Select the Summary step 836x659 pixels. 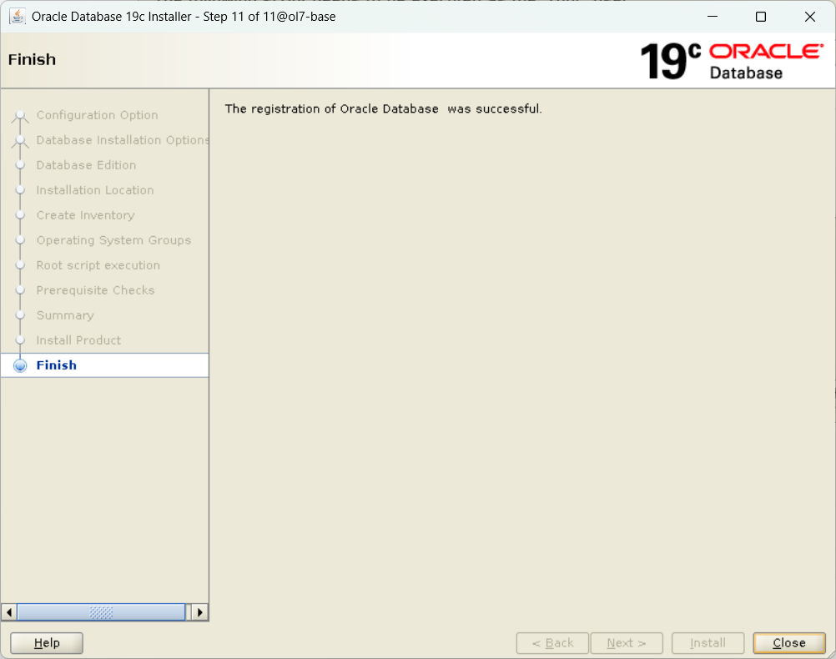(x=65, y=315)
